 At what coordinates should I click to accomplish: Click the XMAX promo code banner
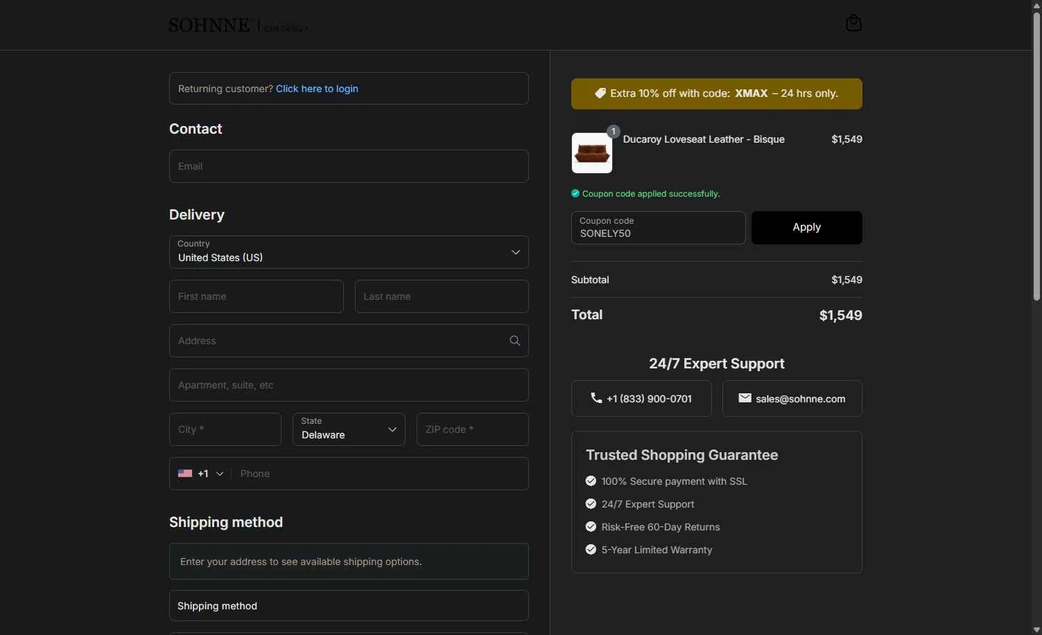[717, 93]
